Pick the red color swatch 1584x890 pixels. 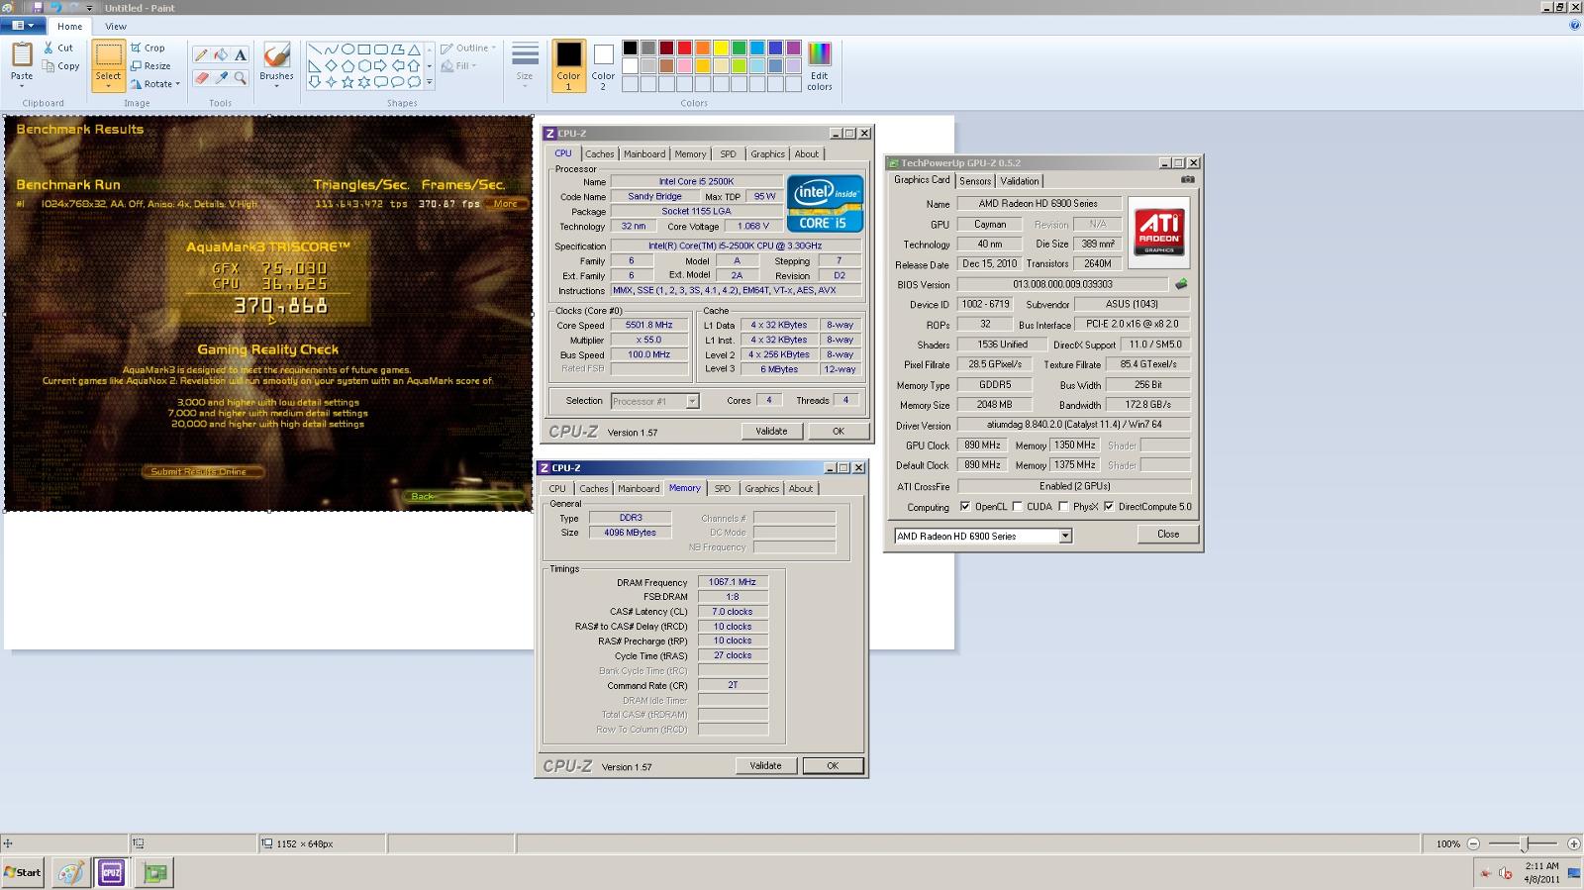(x=684, y=49)
